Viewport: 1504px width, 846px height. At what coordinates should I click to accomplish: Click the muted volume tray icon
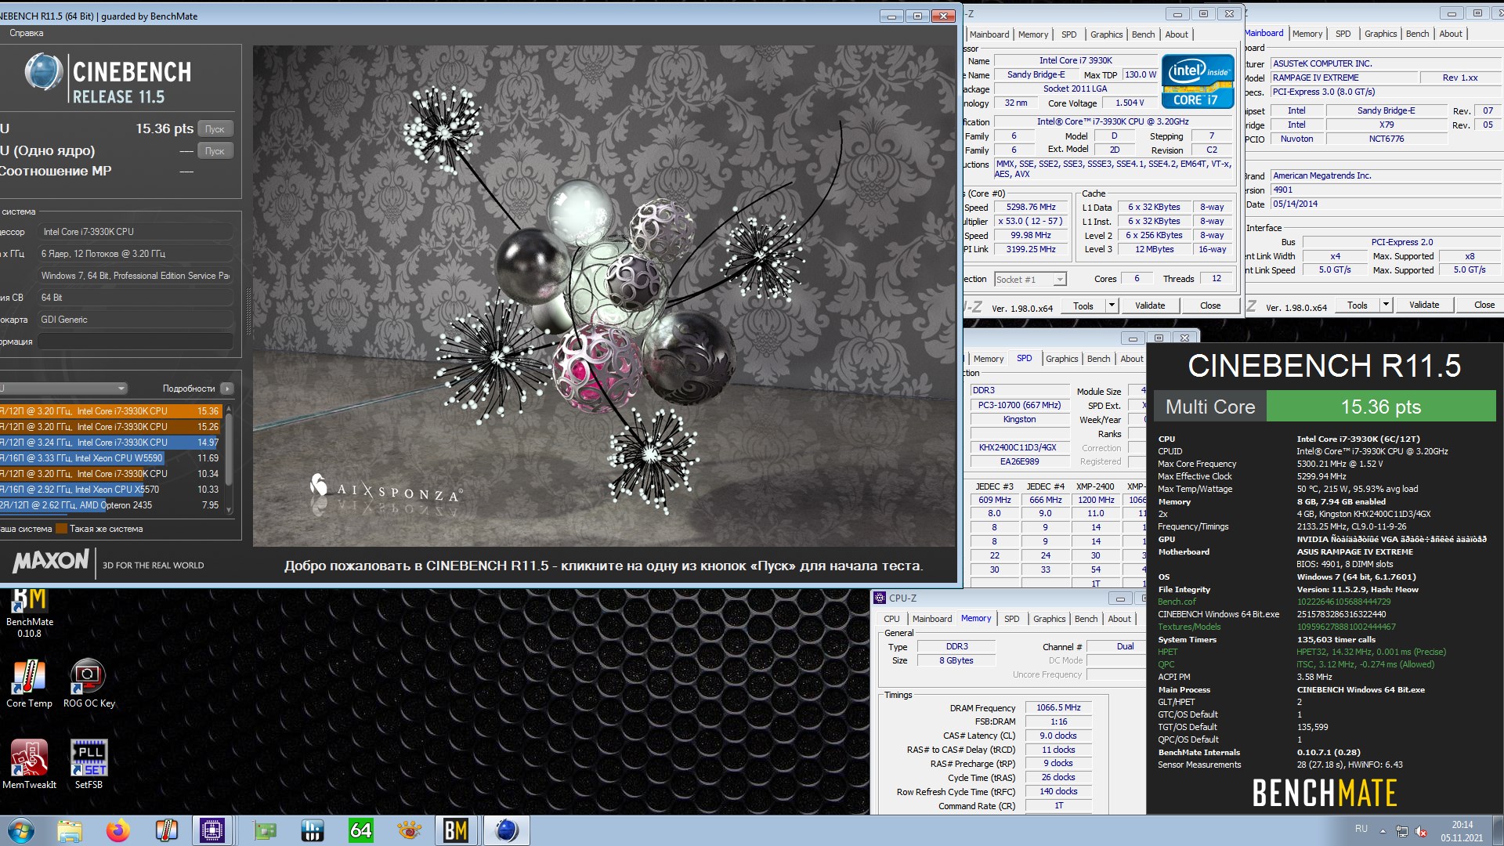1421,831
